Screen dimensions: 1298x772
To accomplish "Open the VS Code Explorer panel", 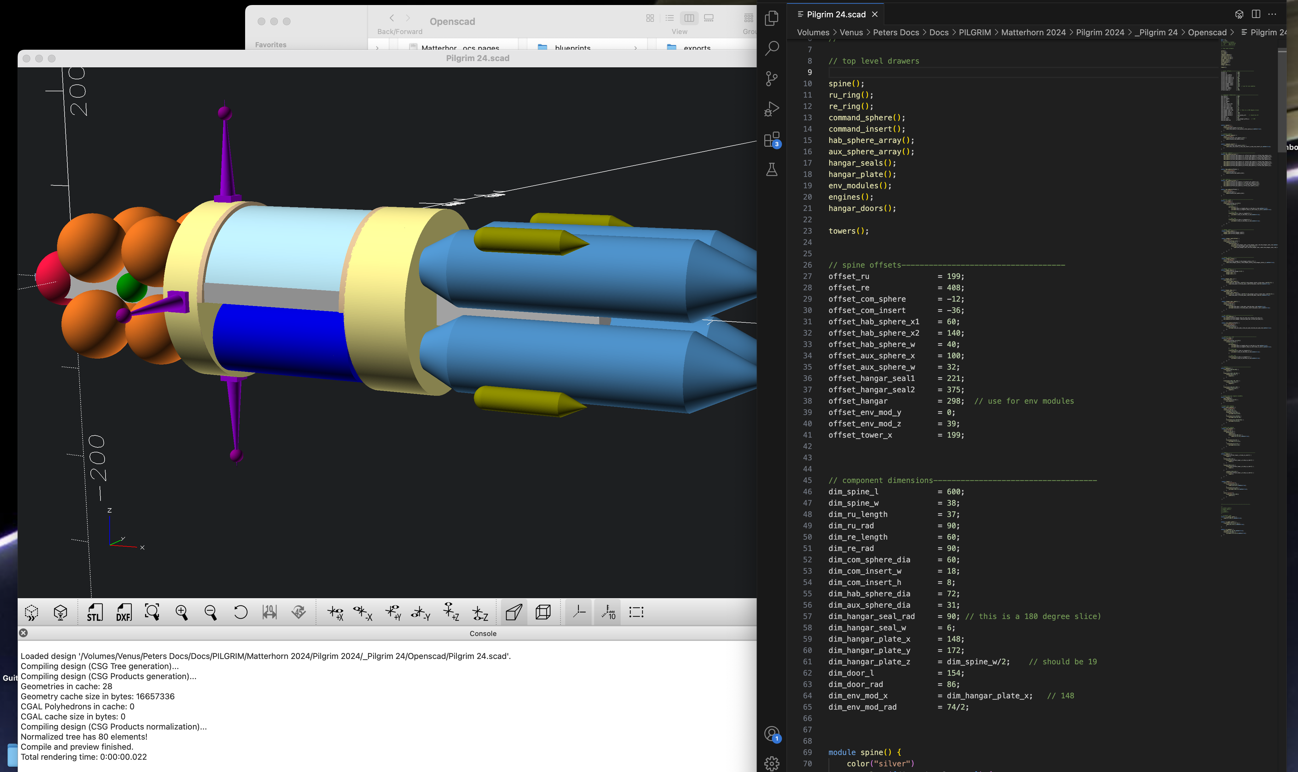I will (x=771, y=18).
